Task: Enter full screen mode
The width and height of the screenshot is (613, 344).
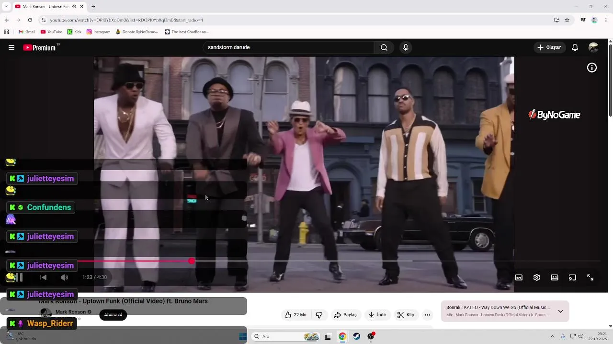Action: click(x=590, y=278)
